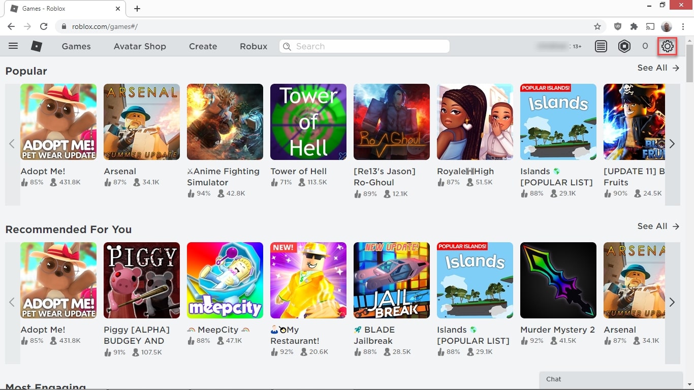Click the Recommended For You heading
The image size is (694, 390).
[x=69, y=230]
